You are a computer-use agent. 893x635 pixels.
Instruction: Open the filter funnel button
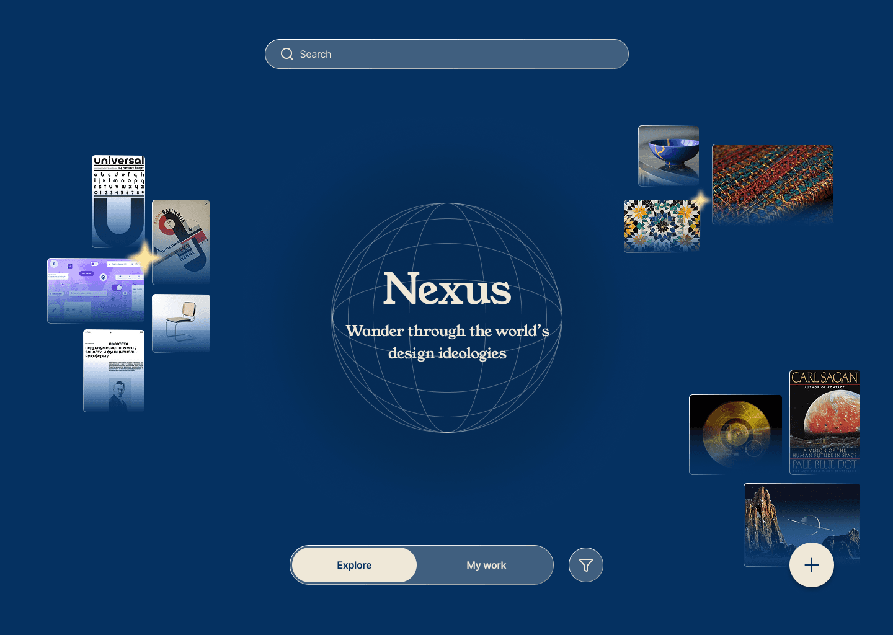[586, 565]
